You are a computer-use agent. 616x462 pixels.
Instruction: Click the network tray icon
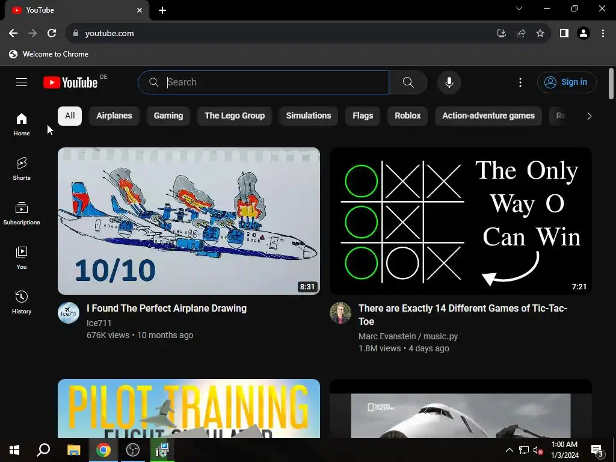point(524,450)
